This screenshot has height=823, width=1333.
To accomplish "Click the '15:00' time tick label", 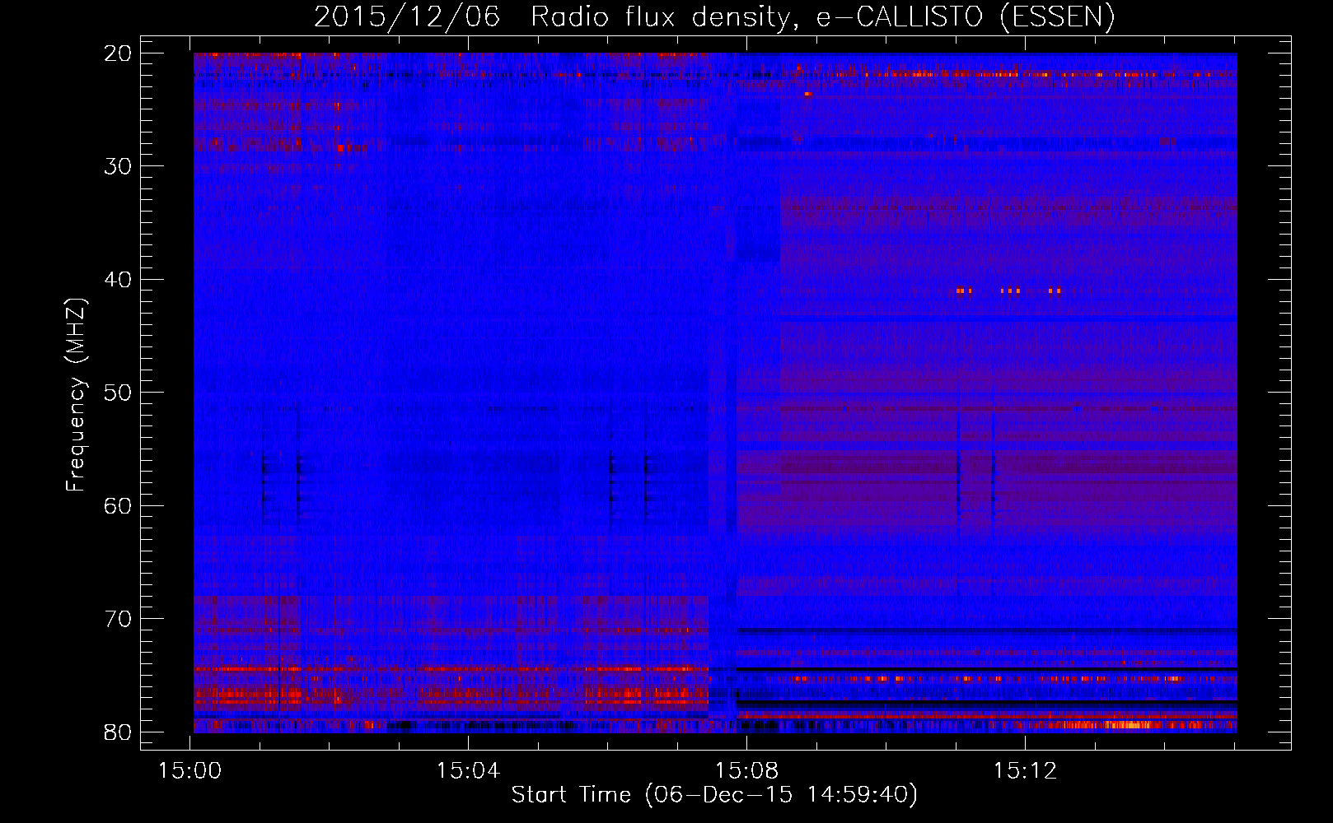I will point(190,771).
